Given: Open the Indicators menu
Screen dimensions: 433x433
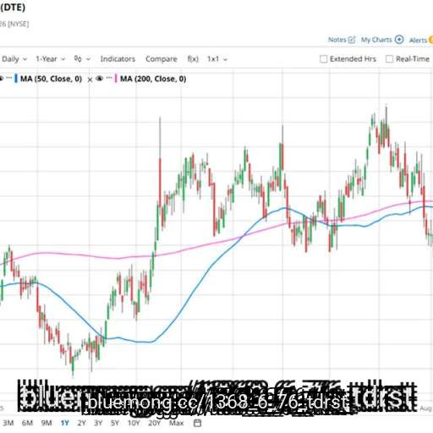Looking at the screenshot, I should tap(118, 59).
